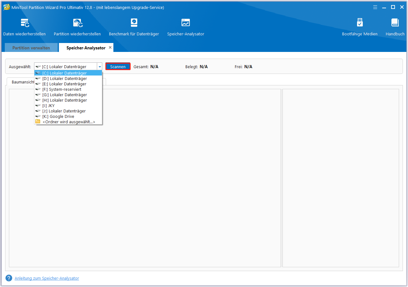
Task: Choose [H:] Lokaler Datenträger
Action: click(x=68, y=100)
